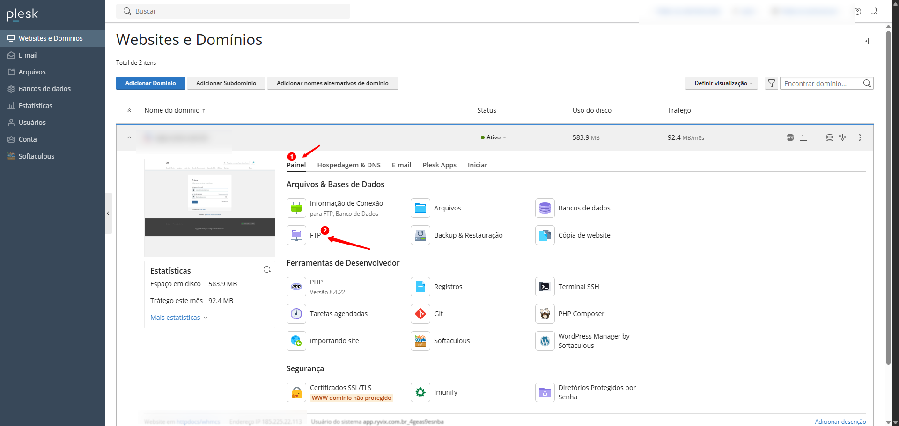Open Diretórios Protegidos por Senha icon
This screenshot has height=426, width=899.
545,392
